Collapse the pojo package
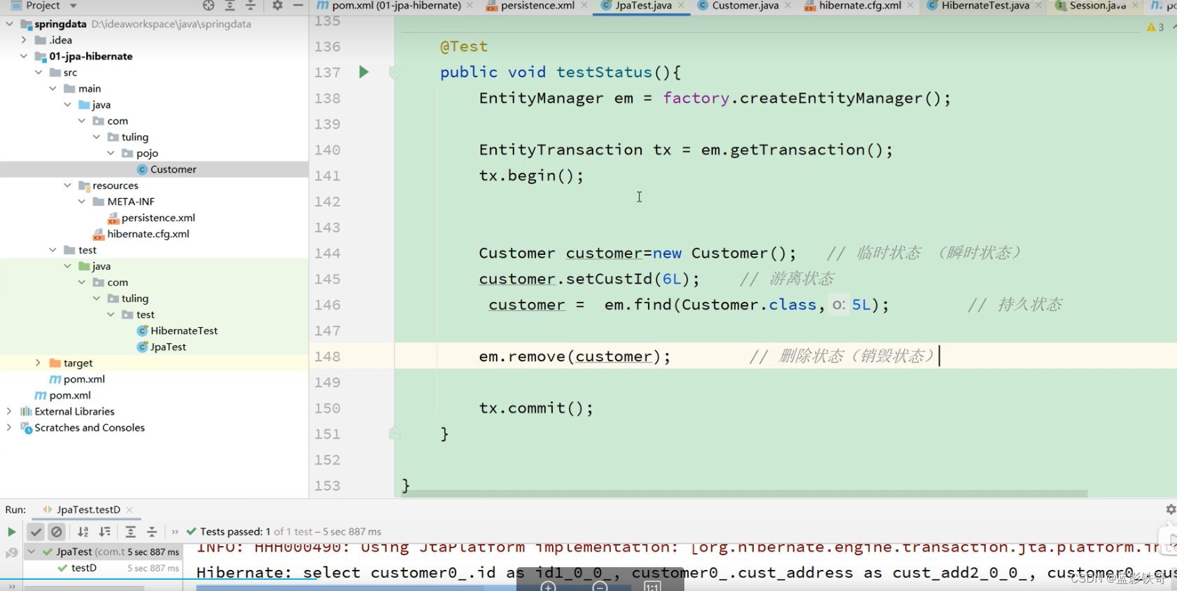Image resolution: width=1177 pixels, height=591 pixels. 111,153
